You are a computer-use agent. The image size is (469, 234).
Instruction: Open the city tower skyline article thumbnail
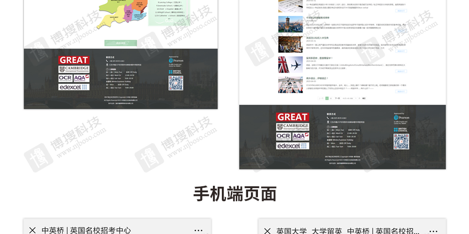pos(290,24)
